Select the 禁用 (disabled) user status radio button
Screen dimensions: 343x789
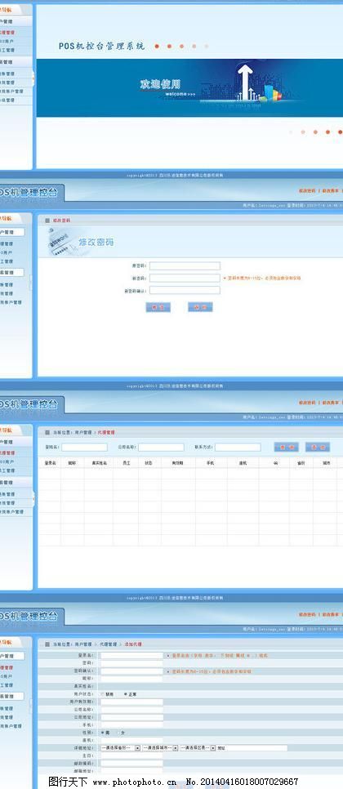click(103, 694)
